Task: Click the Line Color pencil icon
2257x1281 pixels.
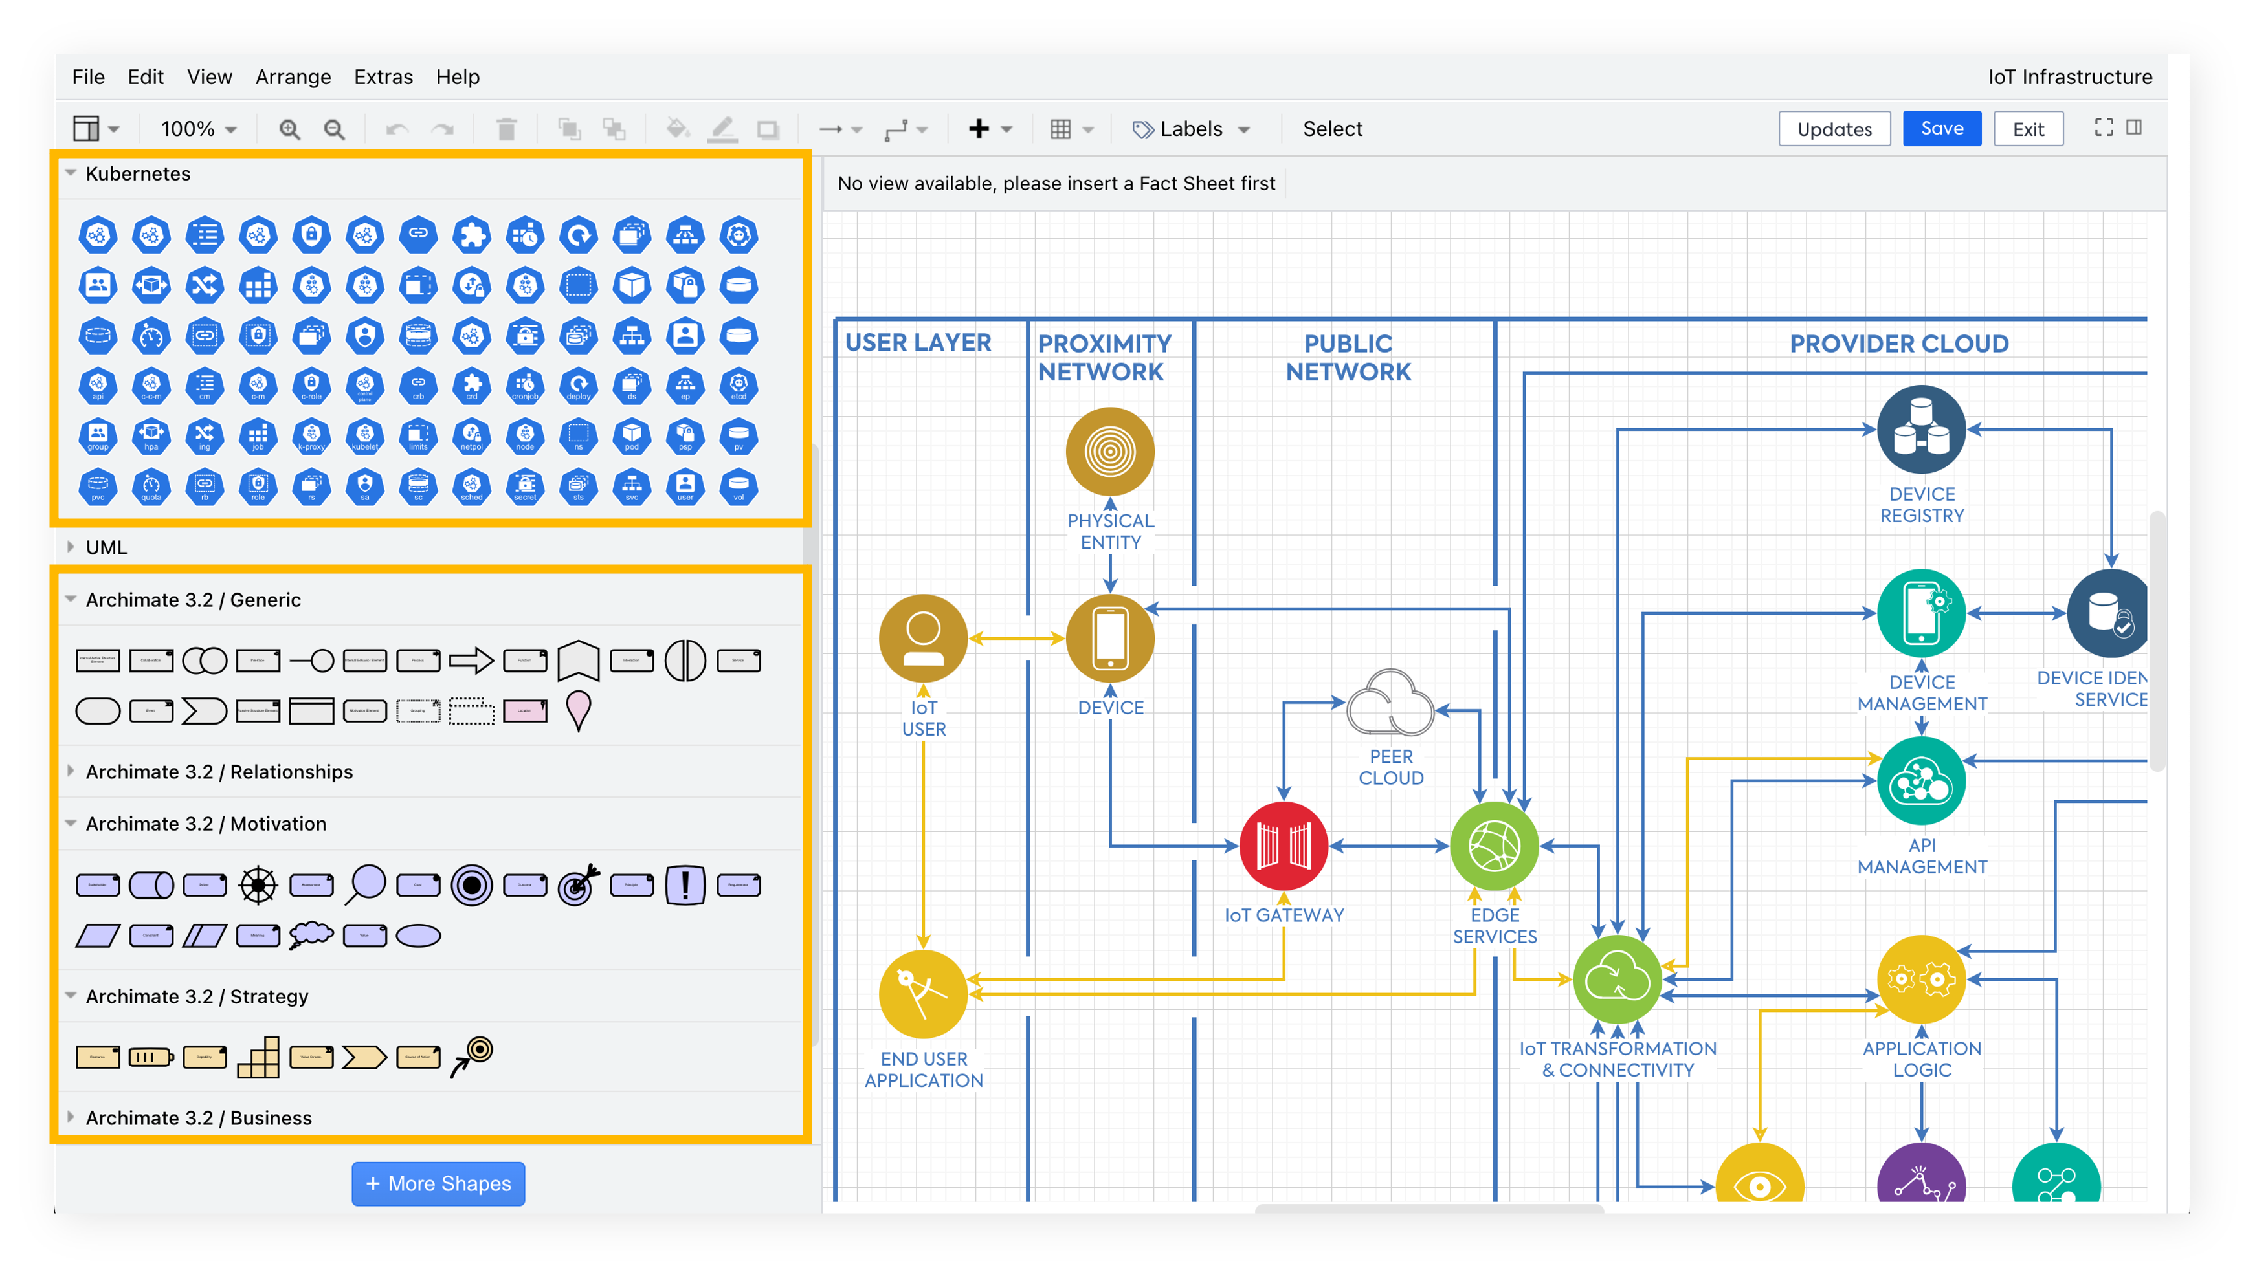Action: [722, 129]
